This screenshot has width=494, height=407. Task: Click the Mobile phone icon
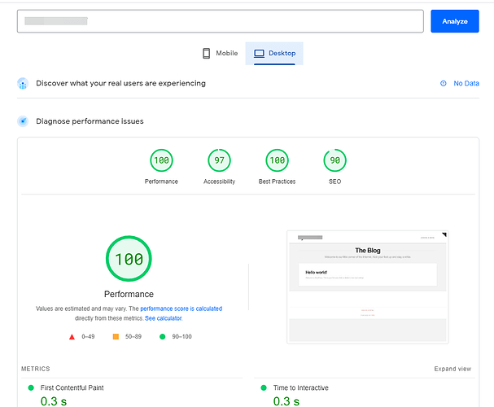[x=207, y=54]
